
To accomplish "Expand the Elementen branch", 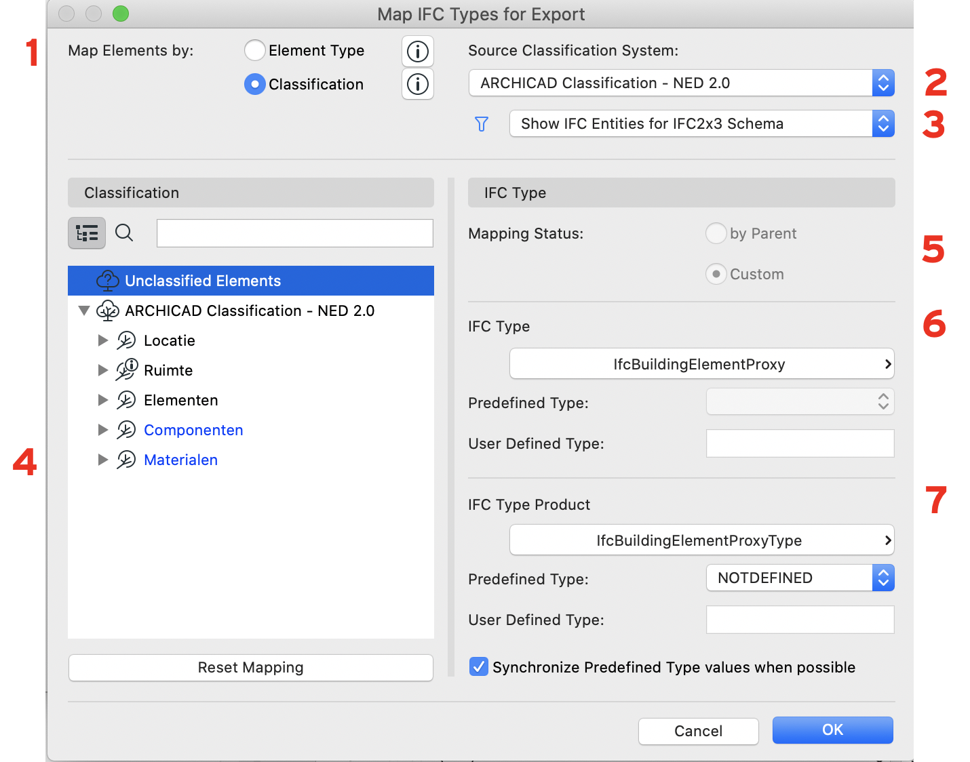I will click(x=103, y=400).
